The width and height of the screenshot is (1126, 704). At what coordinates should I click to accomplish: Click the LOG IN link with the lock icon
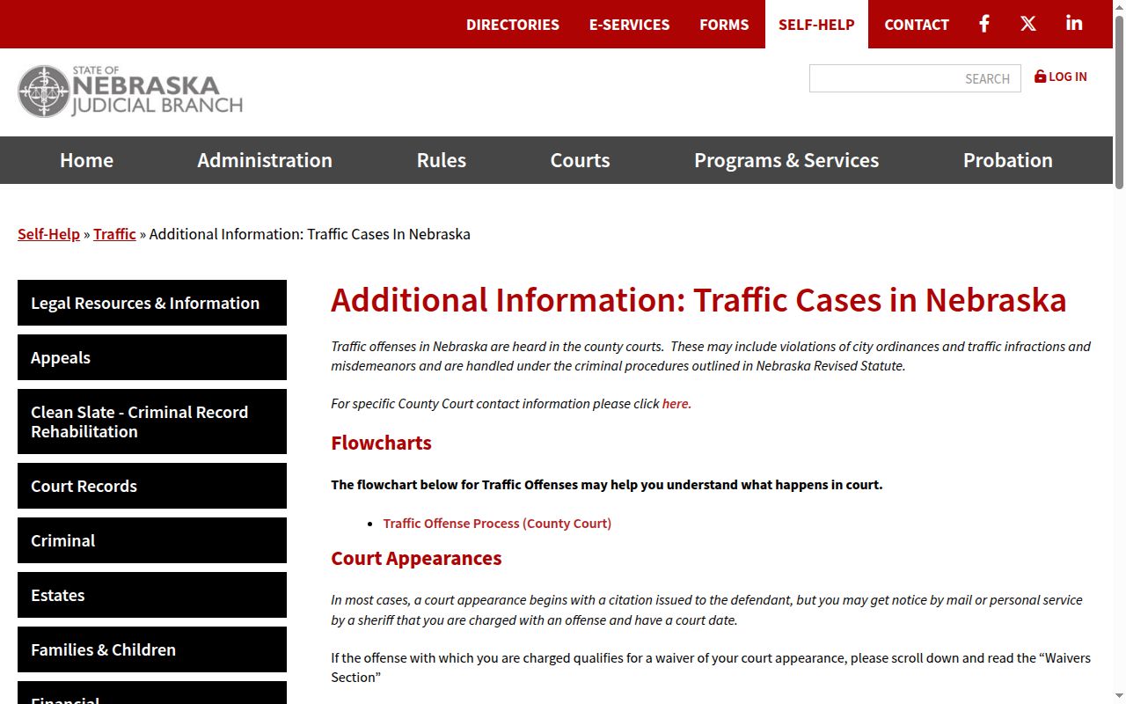1061,77
